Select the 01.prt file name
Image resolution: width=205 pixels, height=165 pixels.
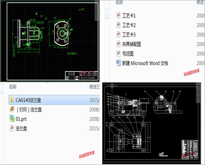(21, 119)
